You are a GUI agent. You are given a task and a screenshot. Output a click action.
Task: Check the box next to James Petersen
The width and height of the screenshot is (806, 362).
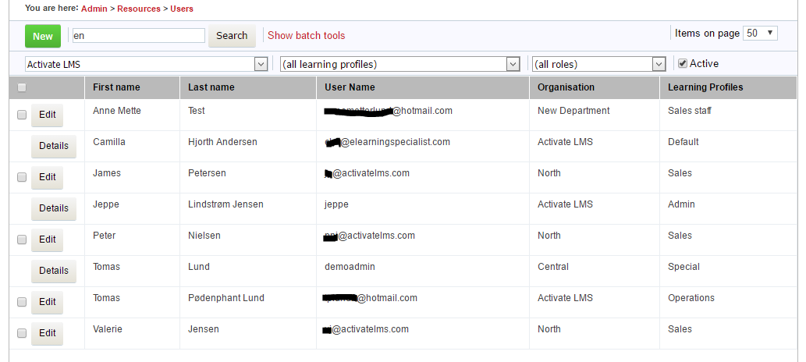pos(22,177)
